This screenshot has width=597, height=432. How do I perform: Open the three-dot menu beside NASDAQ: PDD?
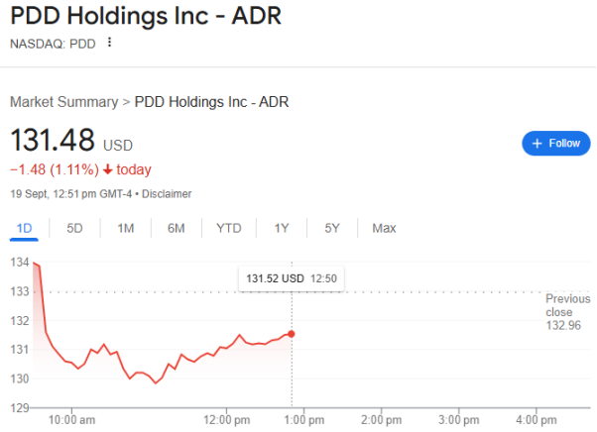click(110, 43)
